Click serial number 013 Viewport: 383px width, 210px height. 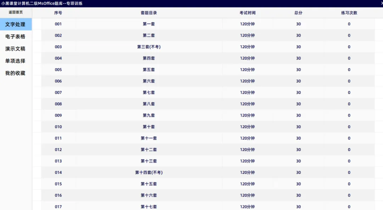pos(58,161)
